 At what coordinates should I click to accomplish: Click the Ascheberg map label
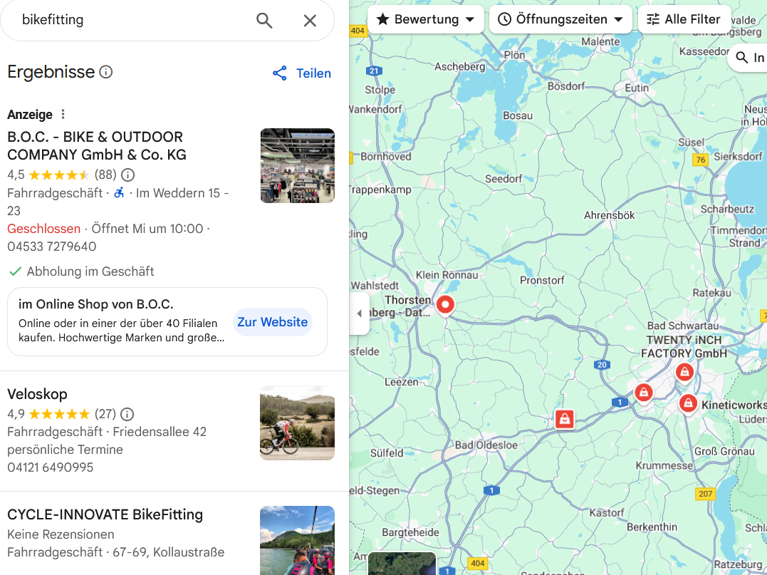[460, 66]
